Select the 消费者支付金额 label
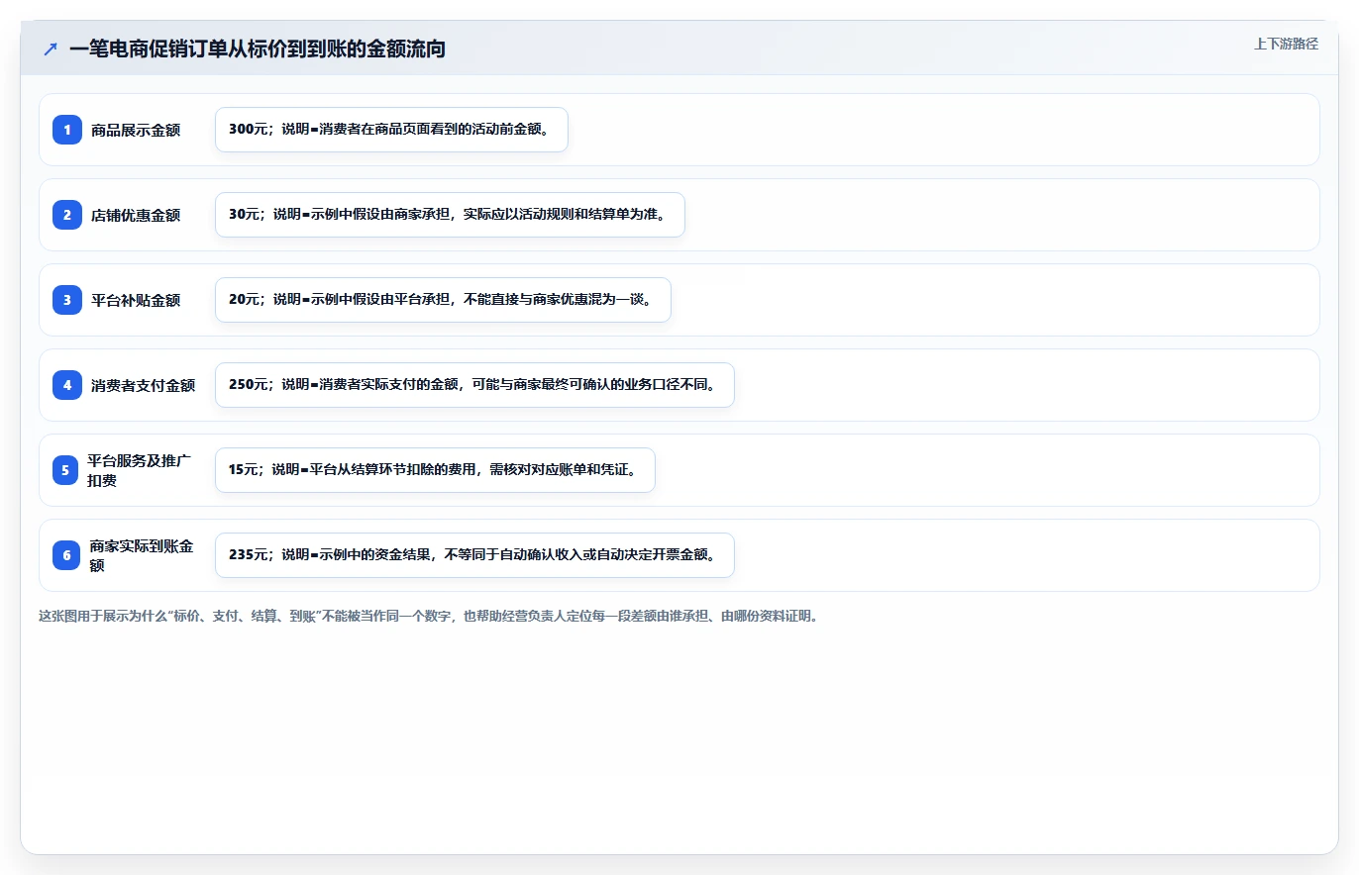 point(144,385)
